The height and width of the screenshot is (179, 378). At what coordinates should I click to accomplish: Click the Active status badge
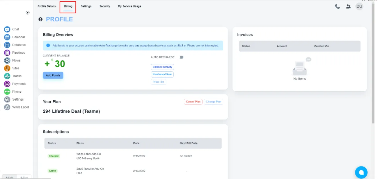tap(53, 171)
